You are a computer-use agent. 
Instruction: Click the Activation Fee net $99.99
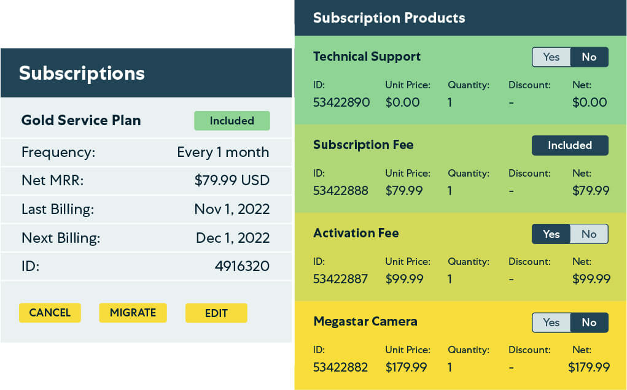point(591,279)
